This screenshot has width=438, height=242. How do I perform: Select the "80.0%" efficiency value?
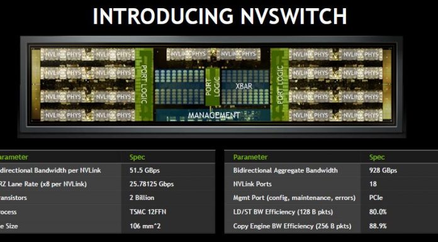pos(378,212)
